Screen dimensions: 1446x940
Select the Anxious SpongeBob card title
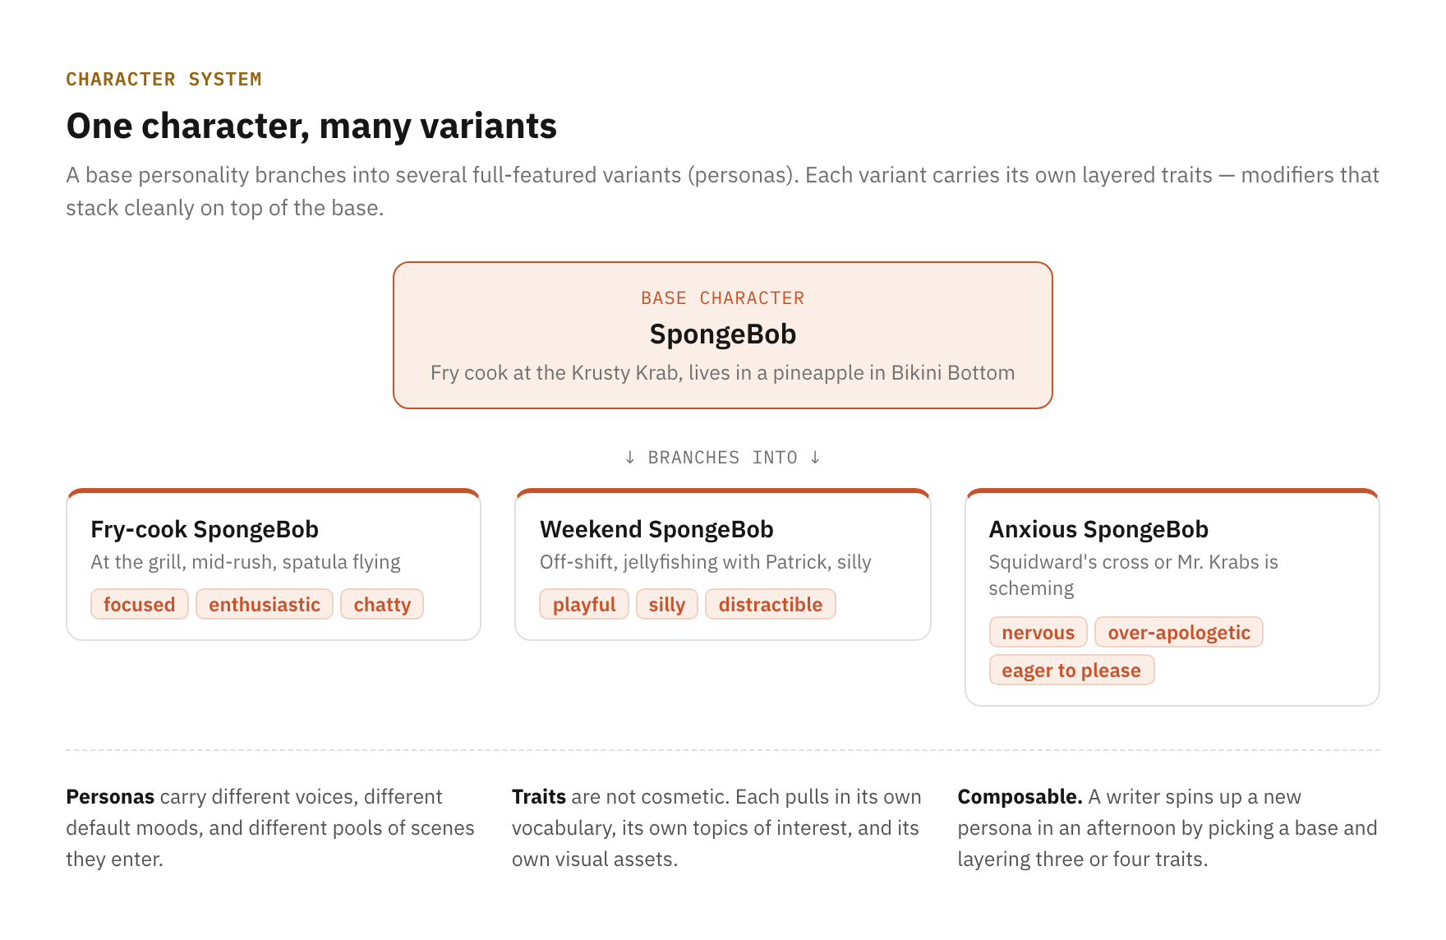[1098, 529]
